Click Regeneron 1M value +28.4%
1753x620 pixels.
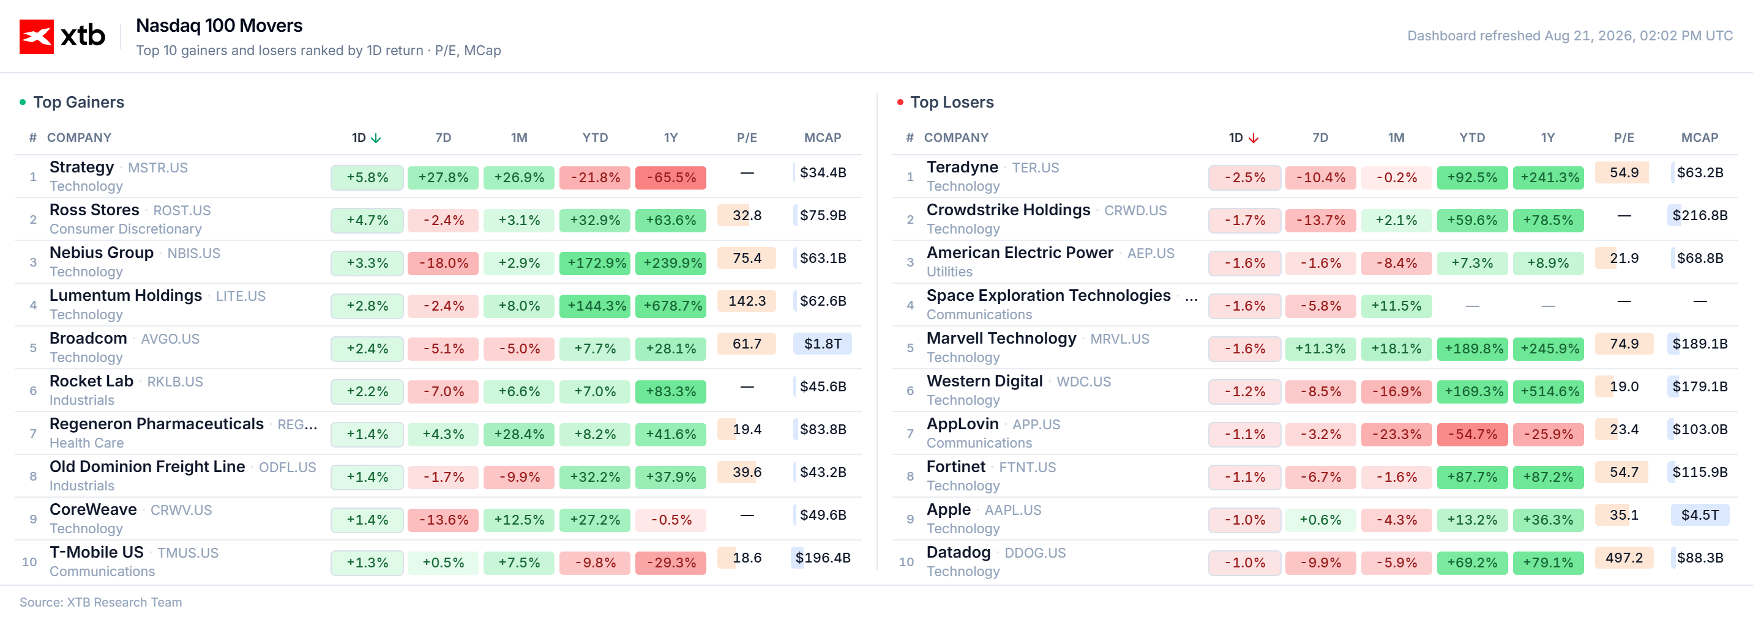pyautogui.click(x=519, y=435)
